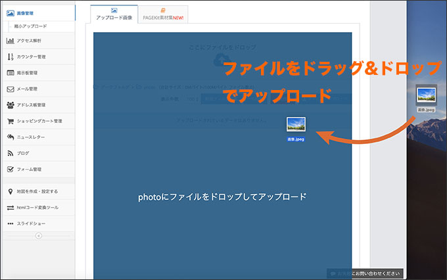Image resolution: width=447 pixels, height=280 pixels.
Task: Click the カウンター管理 sort-number icon
Action: coord(11,57)
